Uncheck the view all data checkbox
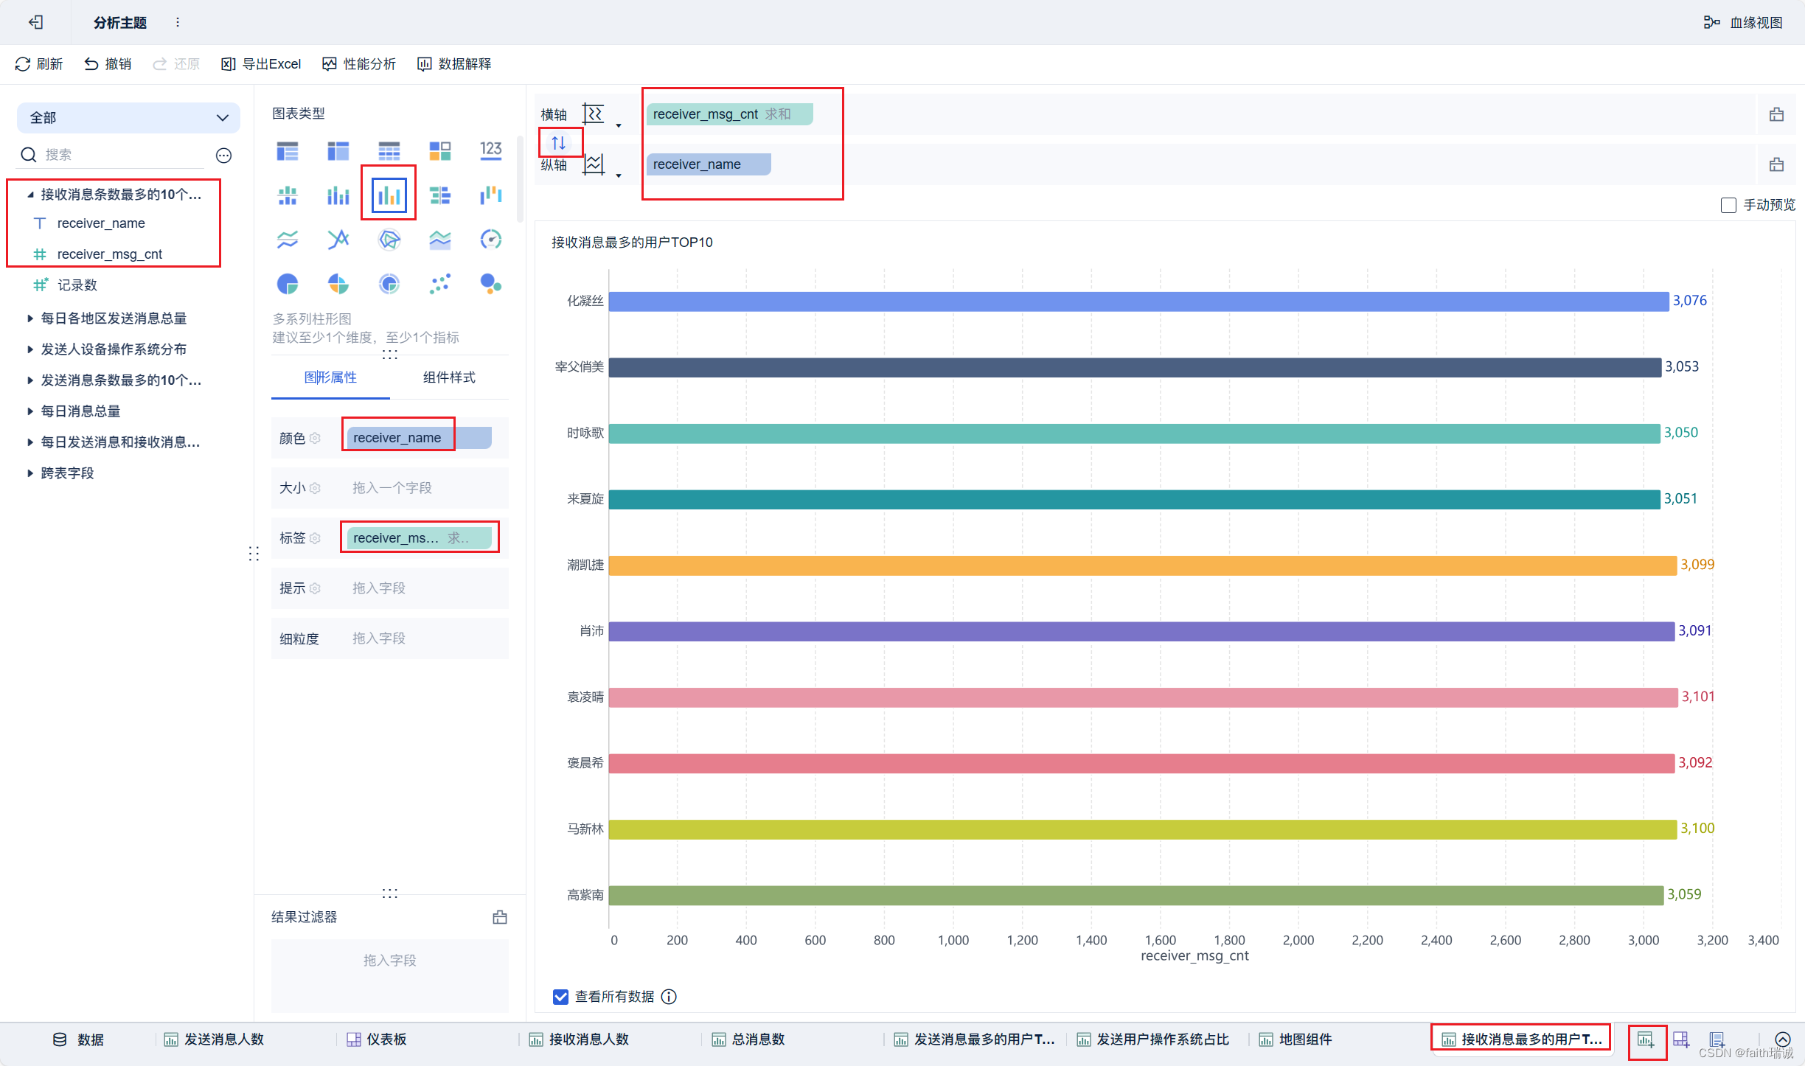This screenshot has width=1805, height=1066. pyautogui.click(x=560, y=997)
